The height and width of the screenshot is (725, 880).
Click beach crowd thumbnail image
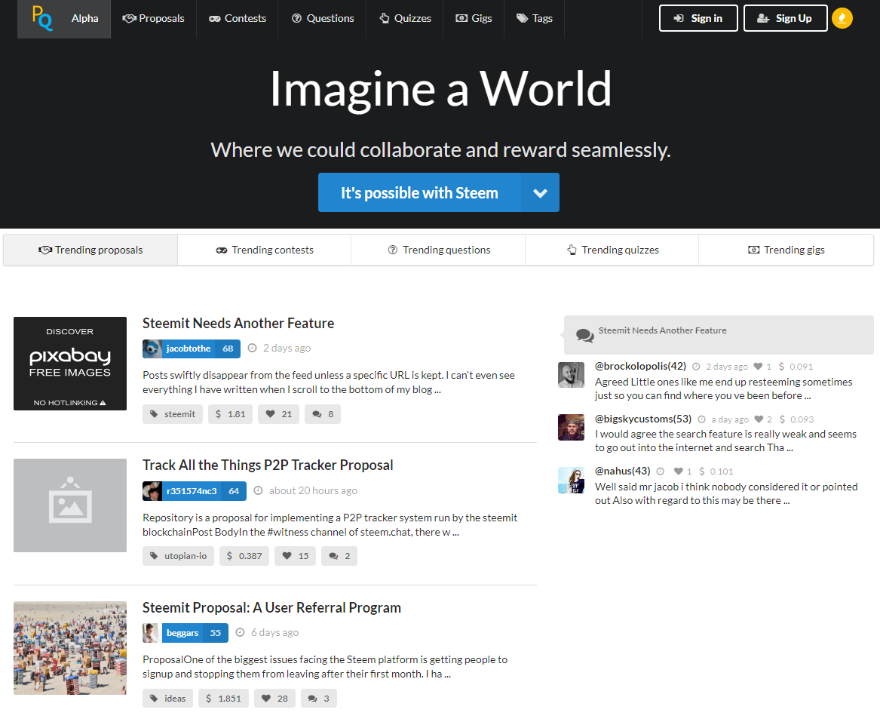(x=70, y=648)
